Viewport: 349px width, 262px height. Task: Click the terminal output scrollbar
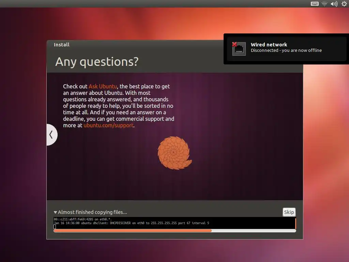(295, 223)
